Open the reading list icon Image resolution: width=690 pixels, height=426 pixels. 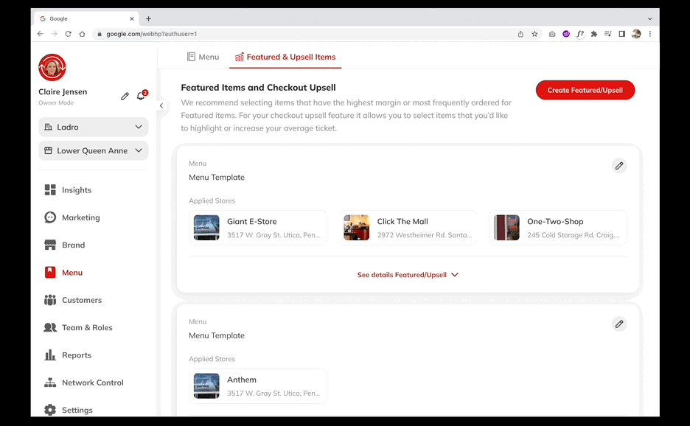pos(607,34)
